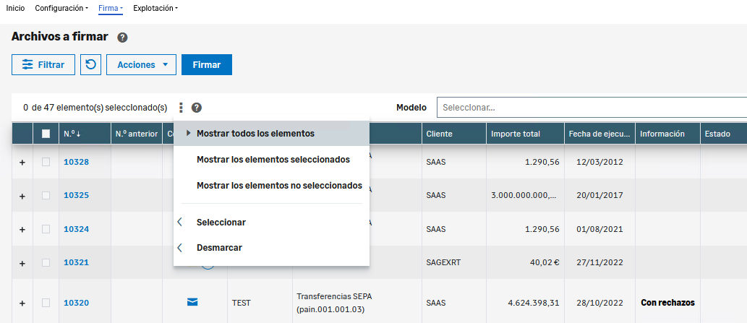
Task: Choose Mostrar los elementos seleccionados
Action: (x=273, y=159)
